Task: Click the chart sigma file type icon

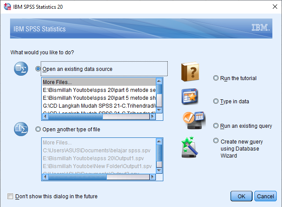Action: (x=21, y=129)
